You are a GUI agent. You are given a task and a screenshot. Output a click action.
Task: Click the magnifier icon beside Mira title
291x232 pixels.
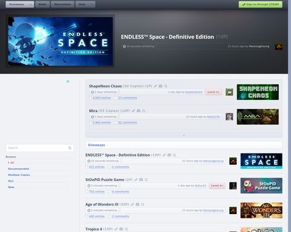[x=144, y=111]
